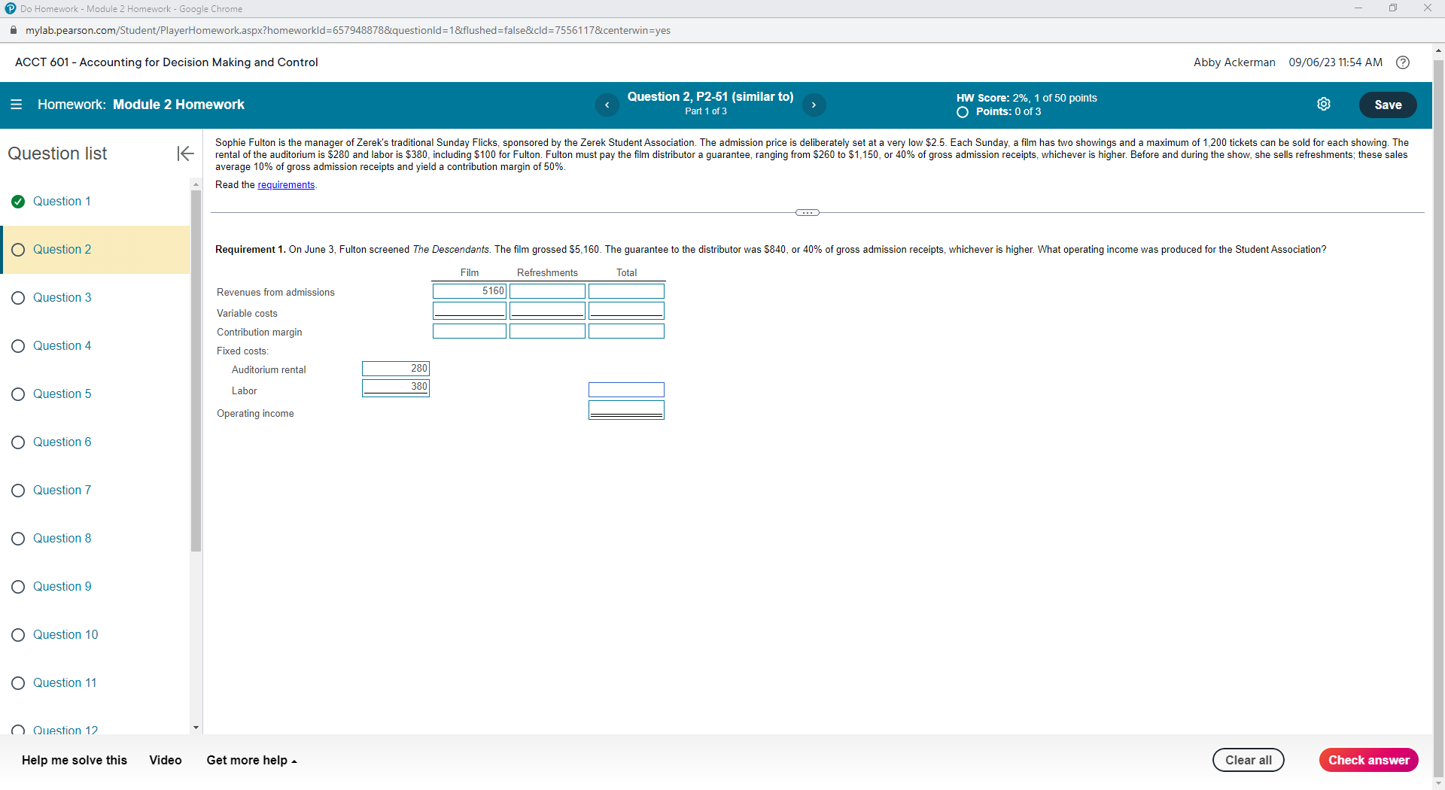Click Auditorium rental amount field

[396, 369]
